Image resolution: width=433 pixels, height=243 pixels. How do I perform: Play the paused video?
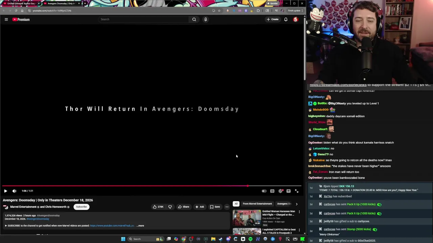coord(5,191)
